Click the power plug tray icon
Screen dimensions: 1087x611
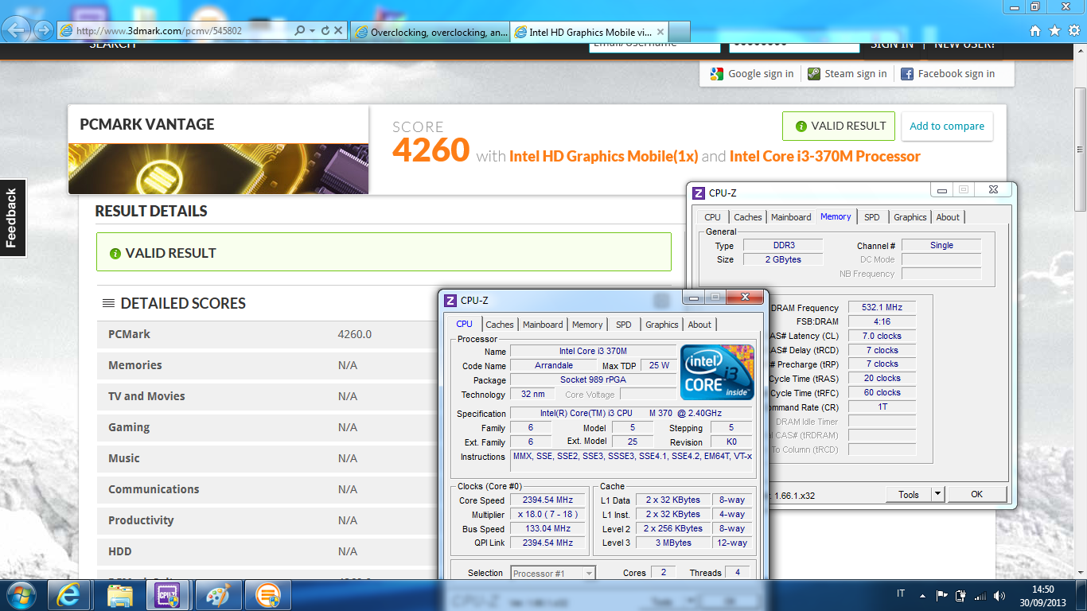tap(960, 595)
